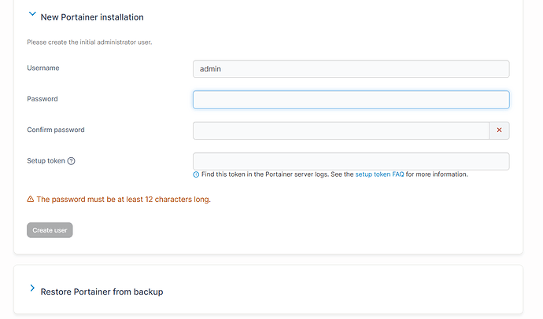The image size is (543, 319).
Task: Click the Setup token help question icon
Action: pos(71,161)
